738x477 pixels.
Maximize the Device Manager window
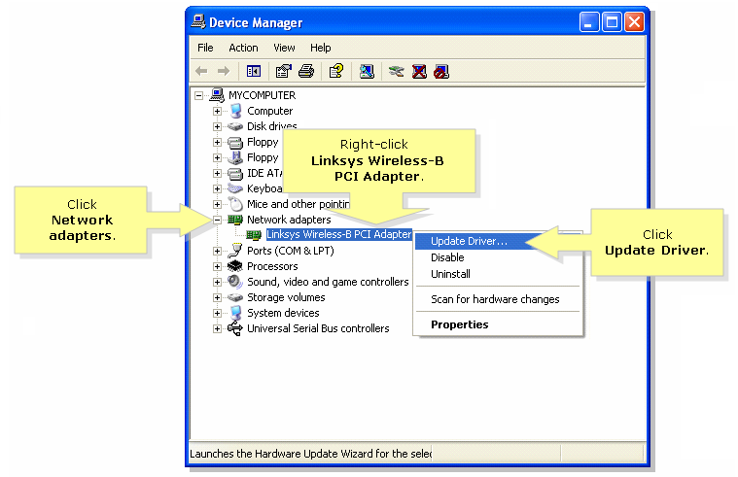tap(612, 22)
